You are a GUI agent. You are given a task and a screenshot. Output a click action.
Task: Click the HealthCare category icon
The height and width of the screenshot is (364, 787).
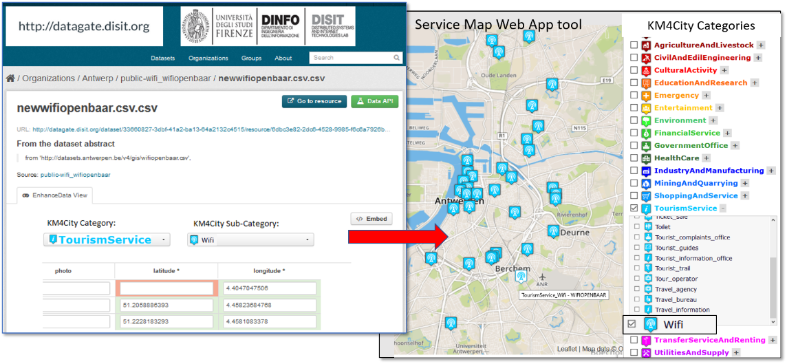pos(646,158)
